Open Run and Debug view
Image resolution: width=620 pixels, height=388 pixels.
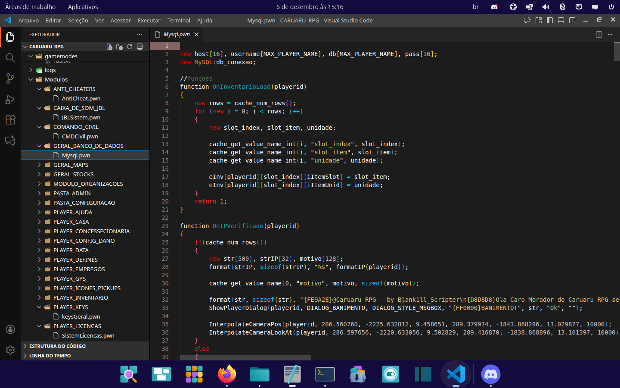[x=10, y=99]
